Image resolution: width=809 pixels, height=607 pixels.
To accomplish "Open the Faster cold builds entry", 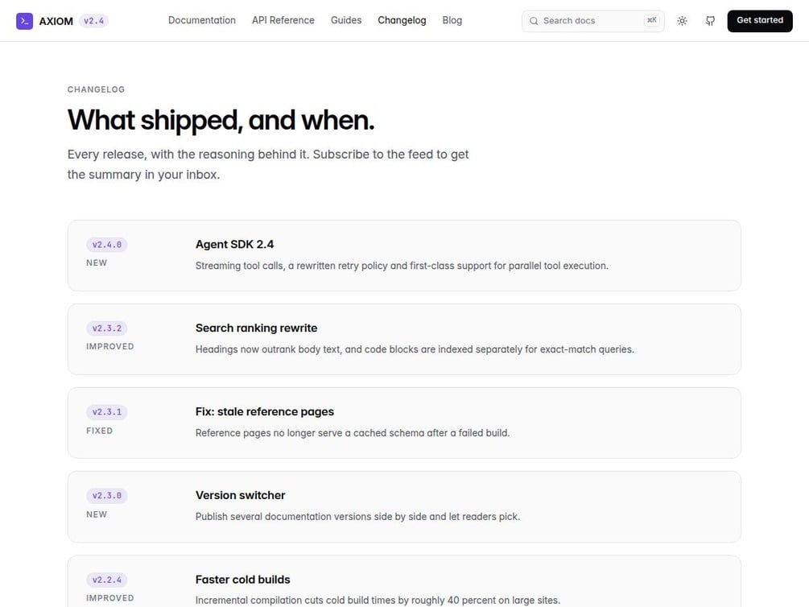I will [x=404, y=581].
